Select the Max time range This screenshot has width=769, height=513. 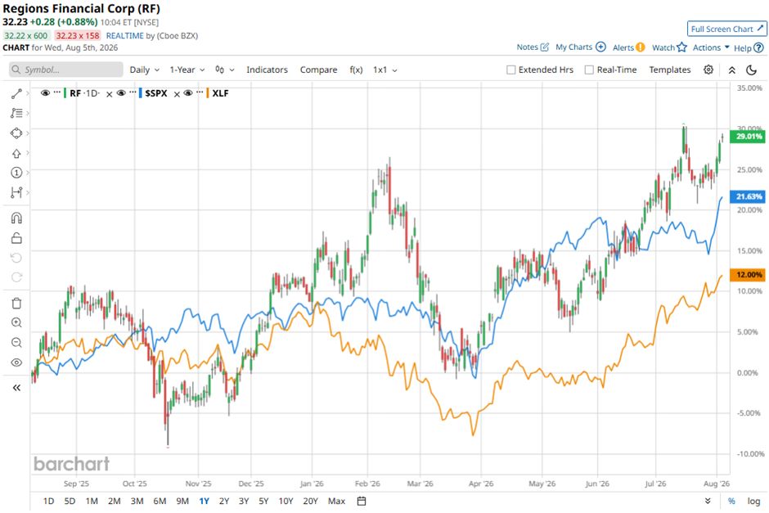pos(336,502)
